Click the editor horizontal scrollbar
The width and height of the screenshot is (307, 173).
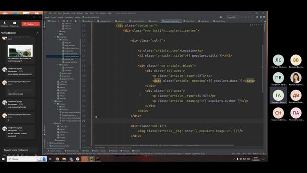[164, 145]
